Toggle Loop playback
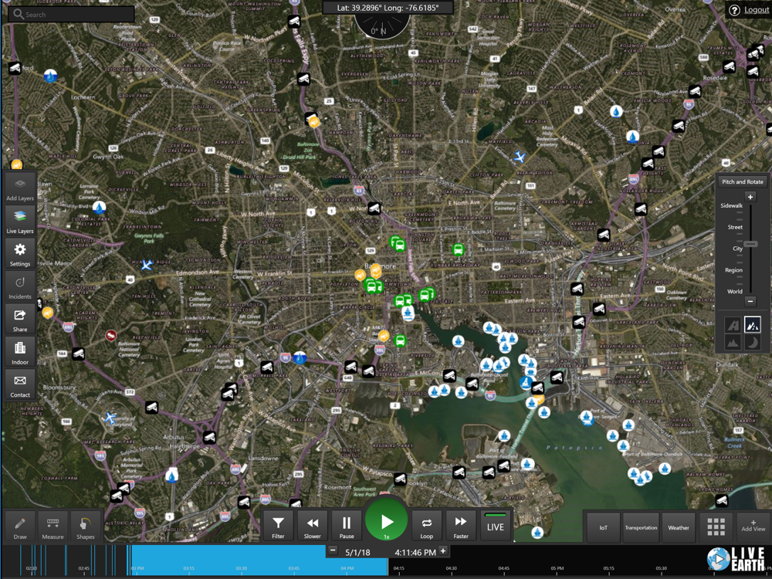 tap(426, 526)
